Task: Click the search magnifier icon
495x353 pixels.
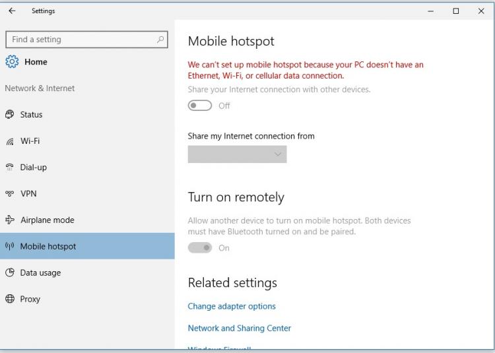Action: pos(160,40)
